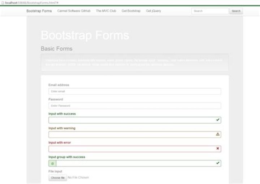Click the Email address input field
This screenshot has width=260, height=184.
134,92
